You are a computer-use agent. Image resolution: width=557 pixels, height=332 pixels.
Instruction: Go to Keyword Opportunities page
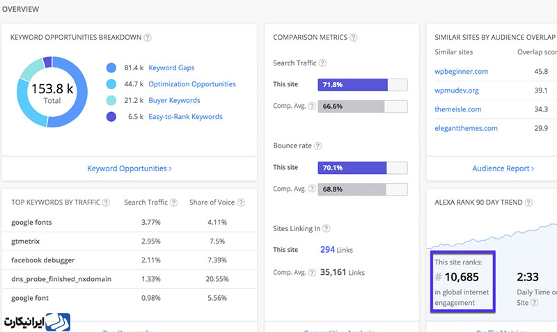click(x=130, y=168)
